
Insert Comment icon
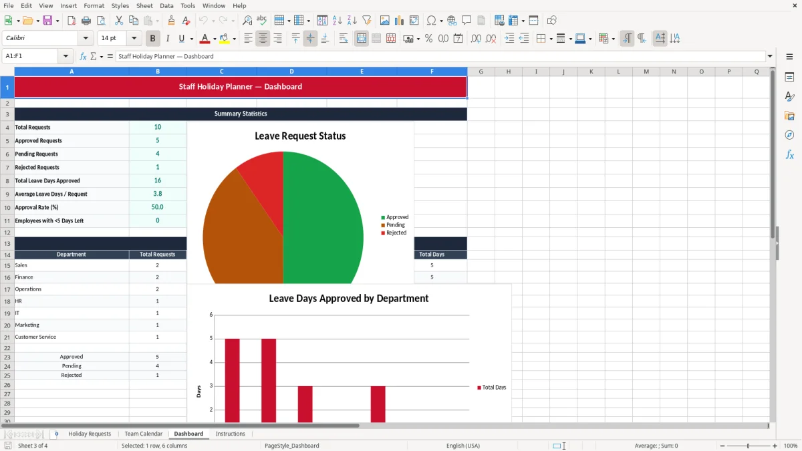pyautogui.click(x=466, y=21)
